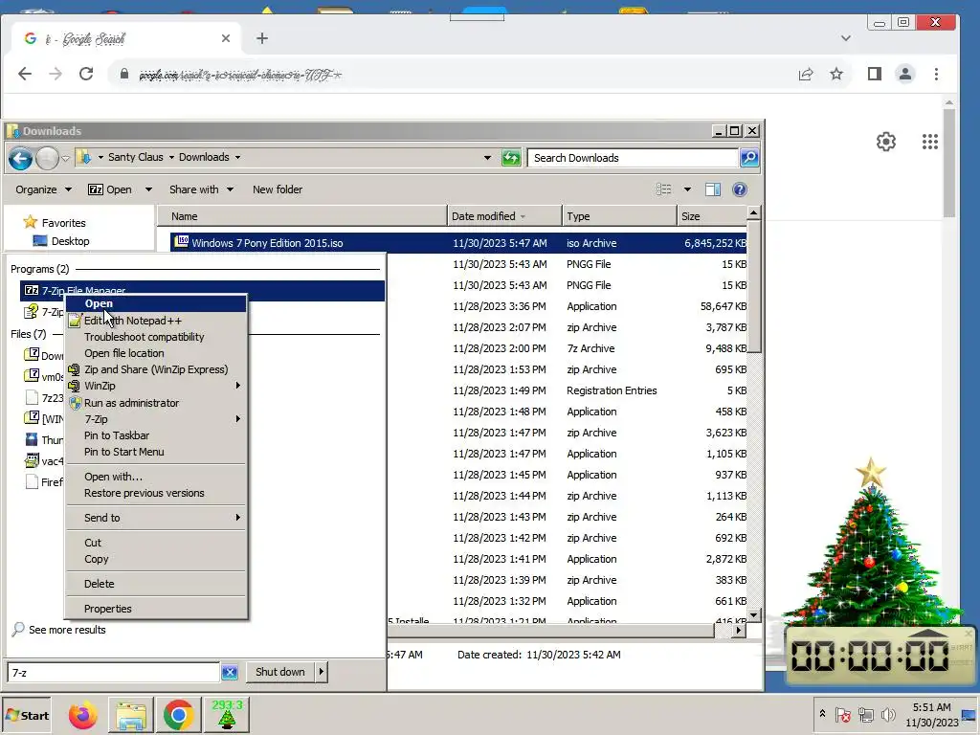Click Santy Claus breadcrumb segment
The height and width of the screenshot is (735, 980).
(x=135, y=158)
